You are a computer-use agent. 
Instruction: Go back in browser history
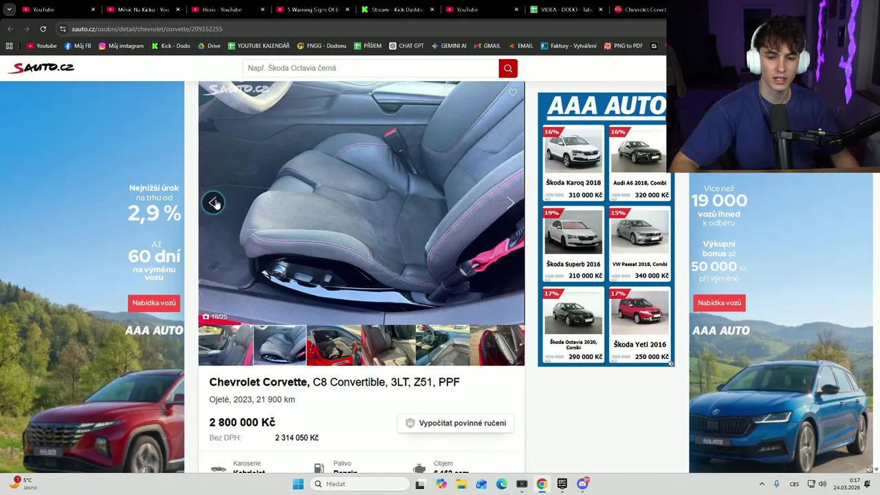[10, 29]
